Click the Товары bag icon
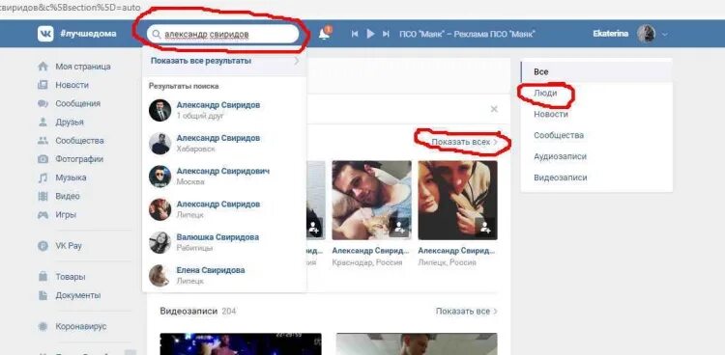 43,277
